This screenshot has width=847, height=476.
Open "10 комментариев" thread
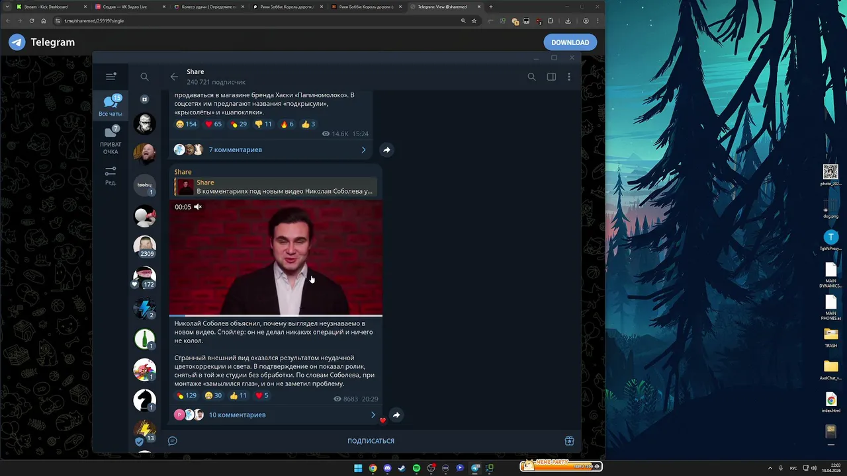click(x=237, y=415)
